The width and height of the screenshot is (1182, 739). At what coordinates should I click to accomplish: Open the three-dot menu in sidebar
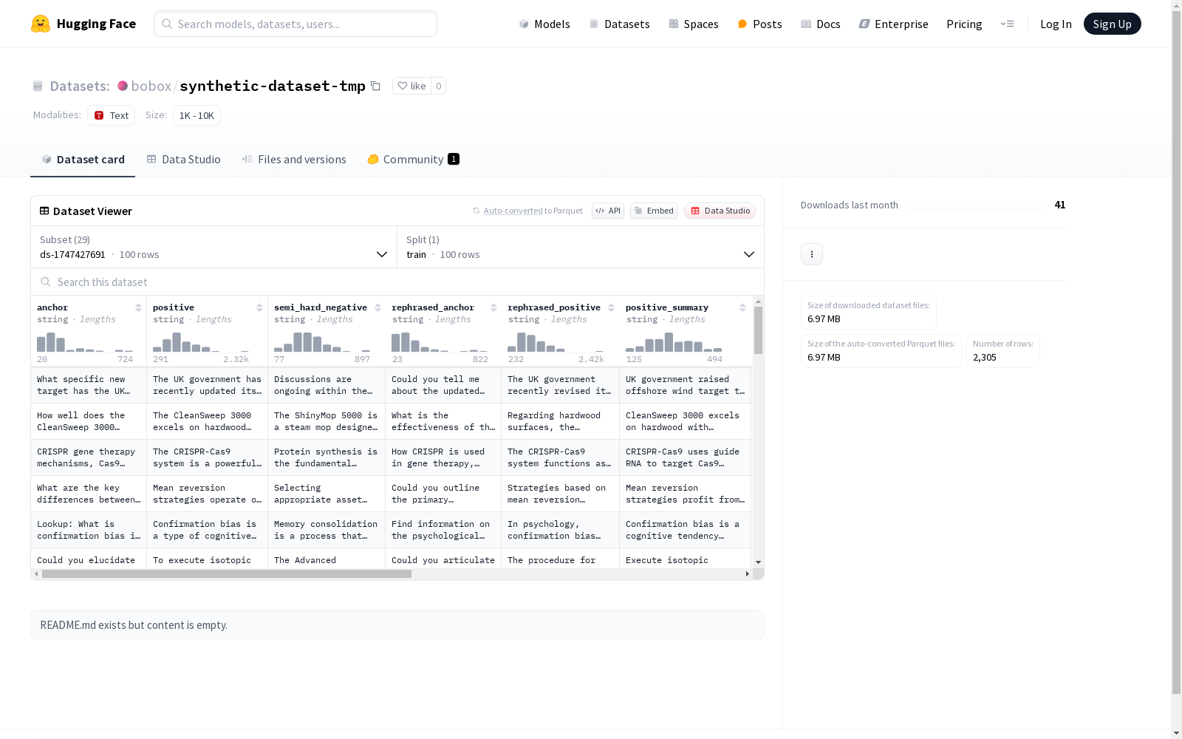click(x=812, y=254)
